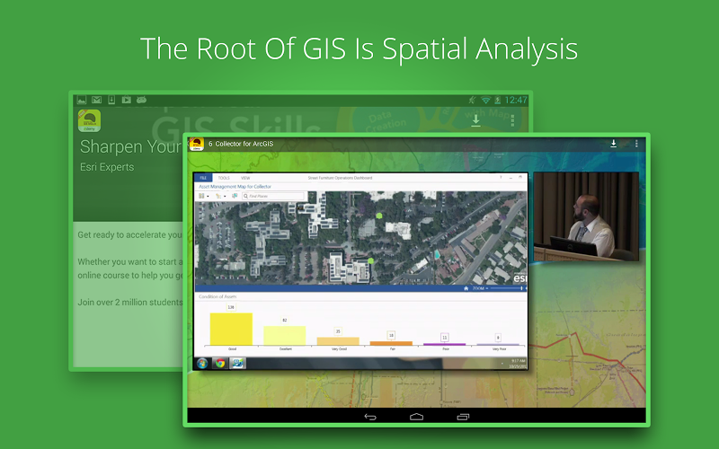
Task: Tap the download icon in the back course screen
Action: coord(476,120)
